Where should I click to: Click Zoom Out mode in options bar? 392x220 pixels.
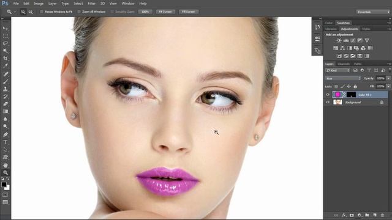coord(31,12)
